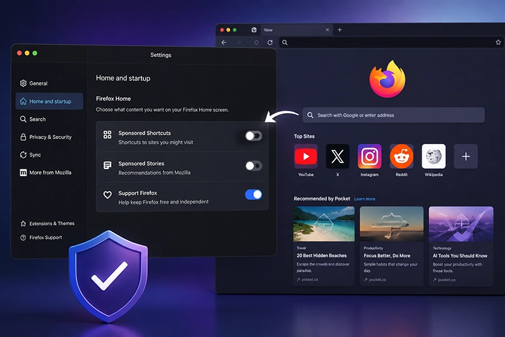
Task: Click the '20 Best Hidden Beaches' title
Action: point(321,255)
